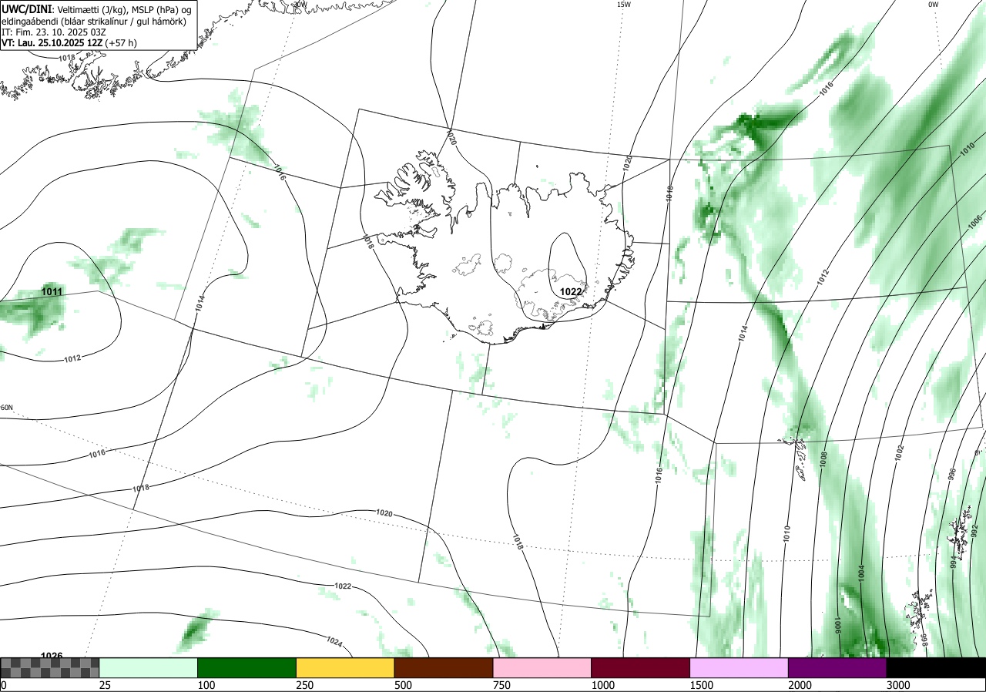This screenshot has height=692, width=986.
Task: Click the "15W" longitude label
Action: [623, 5]
